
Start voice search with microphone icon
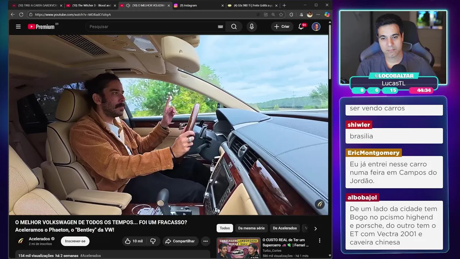(x=252, y=27)
